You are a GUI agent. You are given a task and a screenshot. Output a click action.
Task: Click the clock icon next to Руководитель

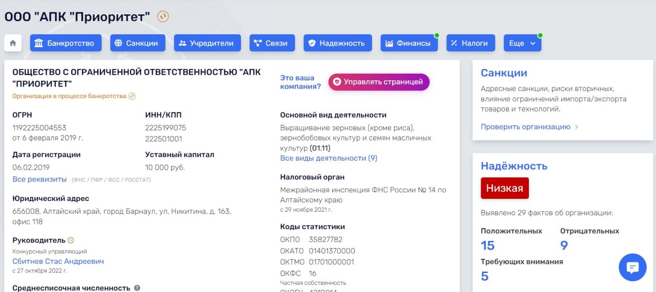click(71, 240)
